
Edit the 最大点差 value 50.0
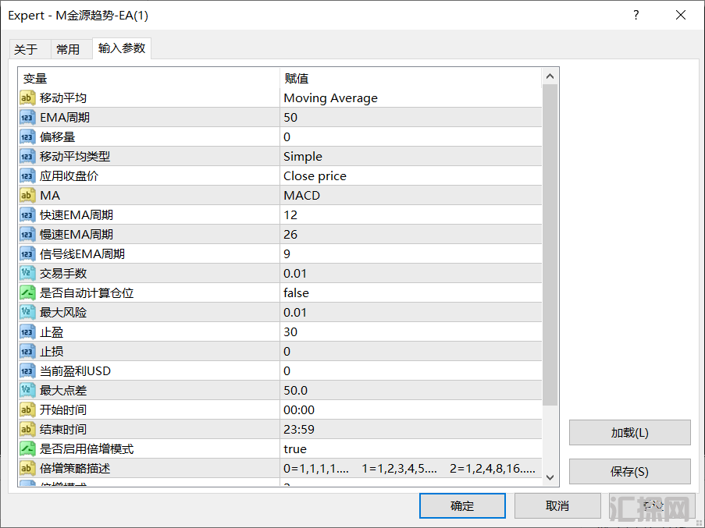(411, 391)
